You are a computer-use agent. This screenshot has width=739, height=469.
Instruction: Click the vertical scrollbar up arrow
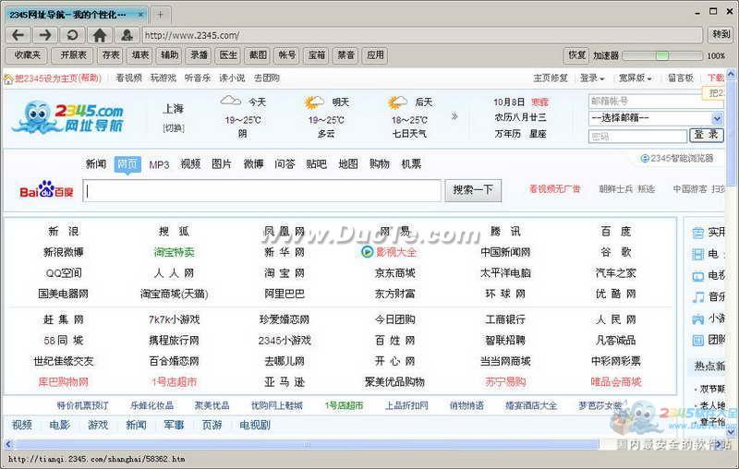tap(731, 75)
